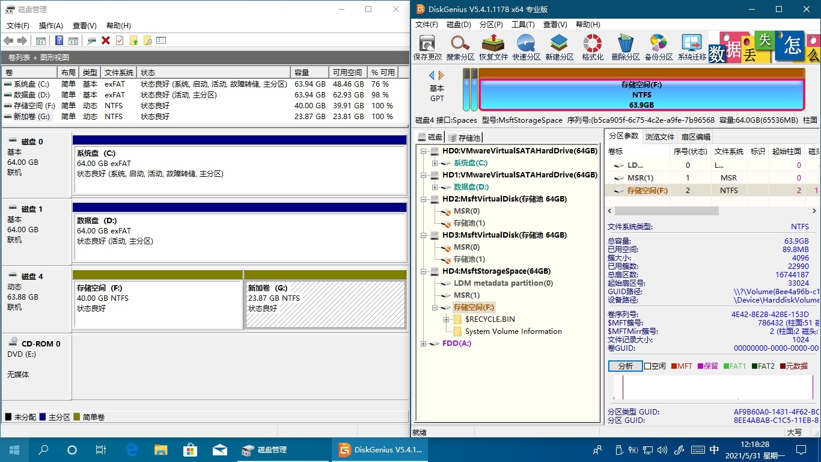Select LDM metadata partition(0) tree item
The image size is (821, 462).
503,283
